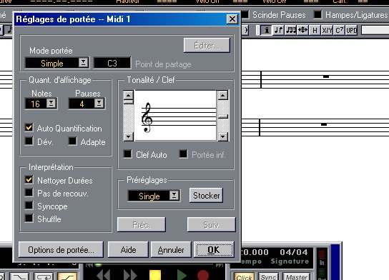Click the 04/04 Signature value on transport
The height and width of the screenshot is (280, 389).
(x=294, y=252)
